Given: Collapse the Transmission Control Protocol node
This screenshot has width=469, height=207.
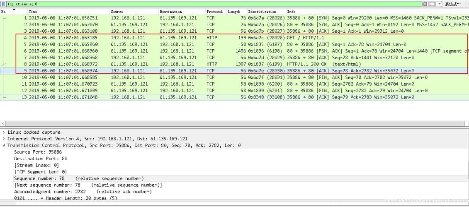Looking at the screenshot, I should [x=3, y=145].
